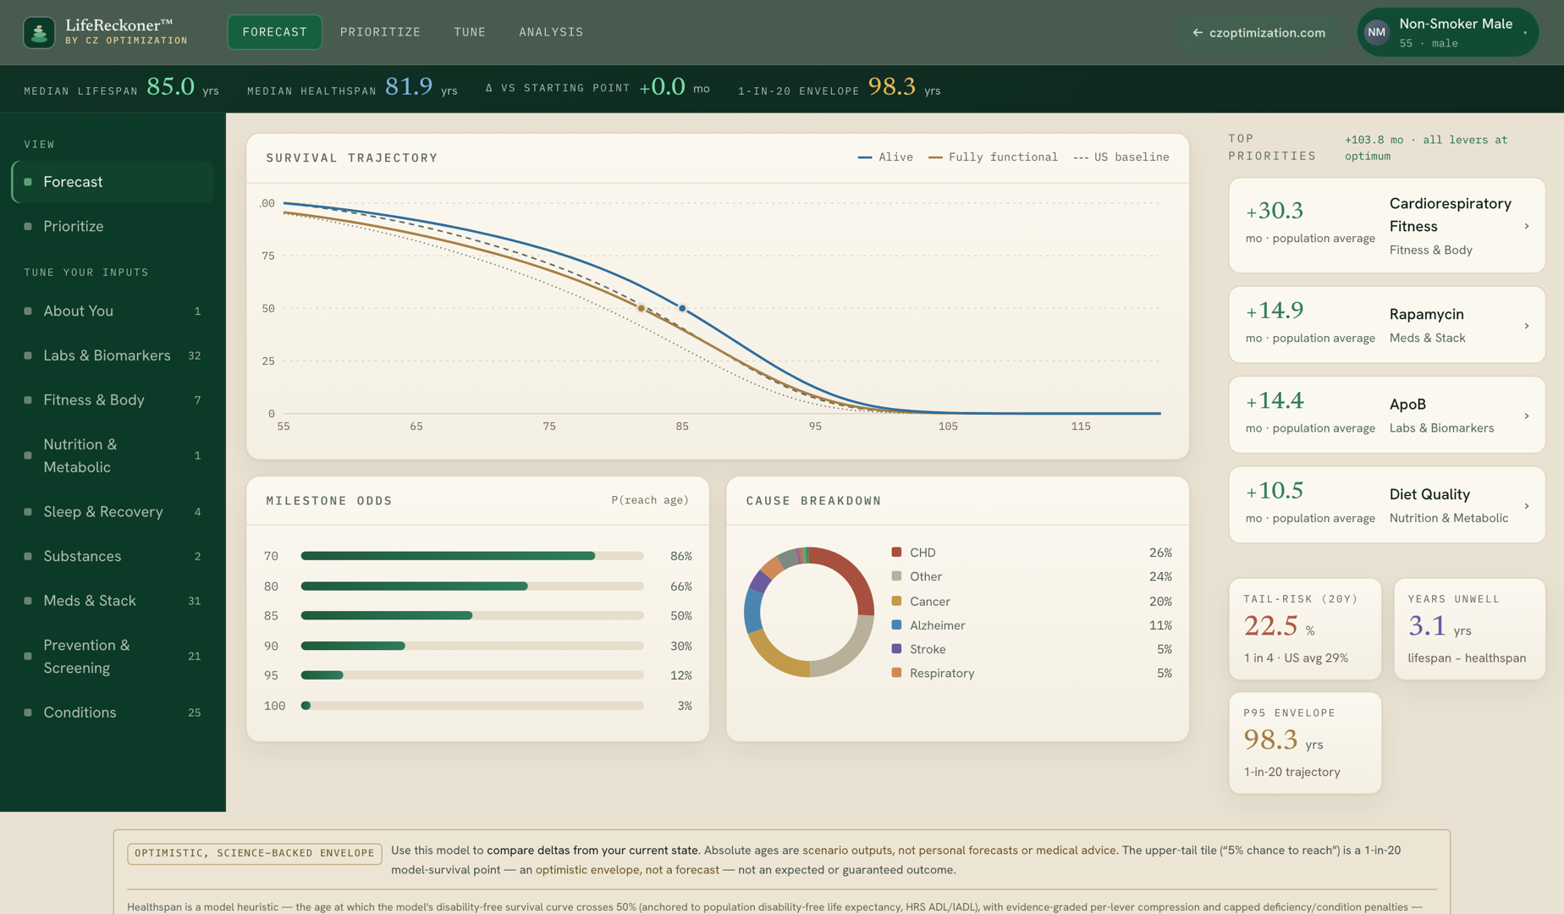Open the Non-Smoker Male profile dropdown
Viewport: 1564px width, 914px height.
click(1447, 32)
